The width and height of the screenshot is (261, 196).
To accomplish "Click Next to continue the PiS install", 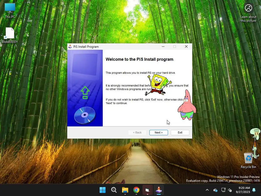I will click(x=159, y=132).
